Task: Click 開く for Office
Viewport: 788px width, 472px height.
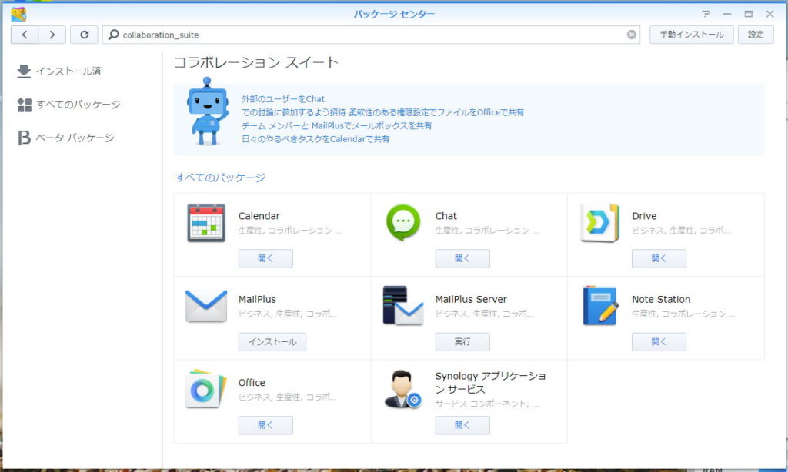Action: (x=265, y=425)
